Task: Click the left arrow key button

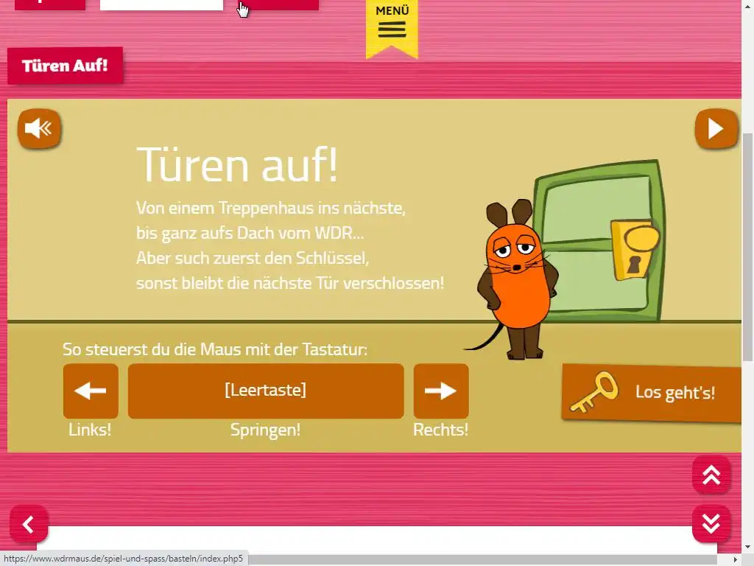Action: (91, 391)
